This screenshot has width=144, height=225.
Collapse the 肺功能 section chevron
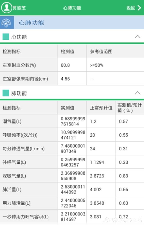point(138,93)
